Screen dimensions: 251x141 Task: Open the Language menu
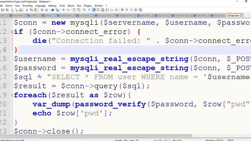point(40,5)
